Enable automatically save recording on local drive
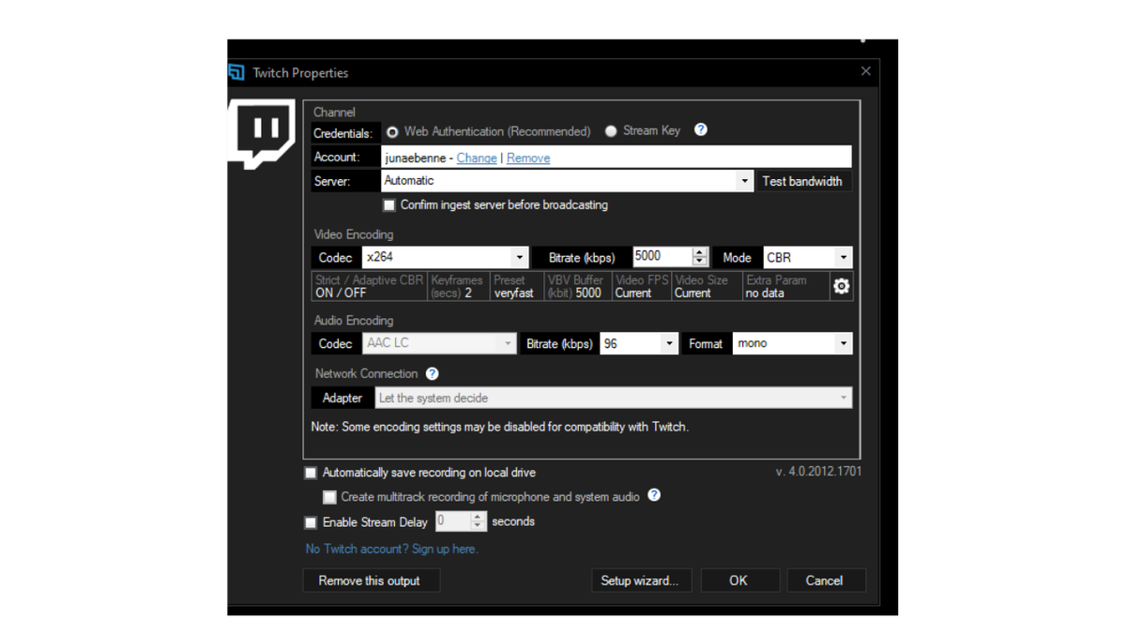Screen dimensions: 1126x633 (x=311, y=473)
